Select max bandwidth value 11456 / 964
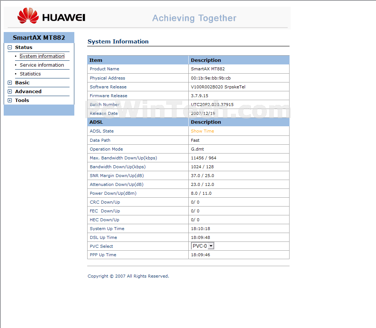Image resolution: width=376 pixels, height=328 pixels. 203,158
